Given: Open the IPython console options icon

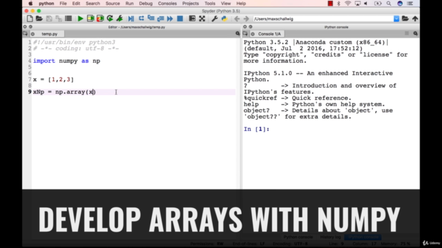Looking at the screenshot, I should pyautogui.click(x=416, y=34).
